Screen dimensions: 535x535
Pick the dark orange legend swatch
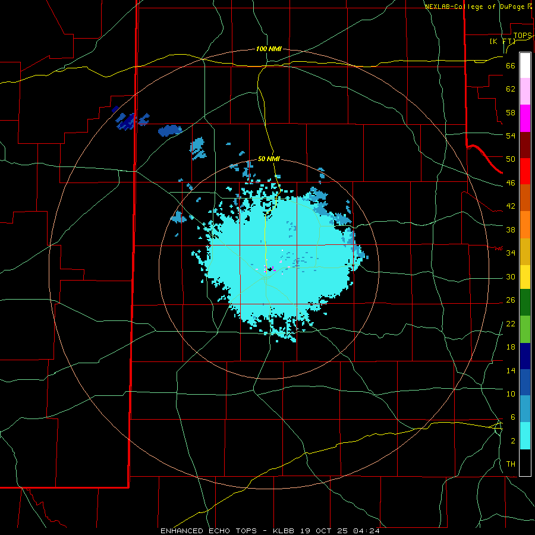[525, 198]
